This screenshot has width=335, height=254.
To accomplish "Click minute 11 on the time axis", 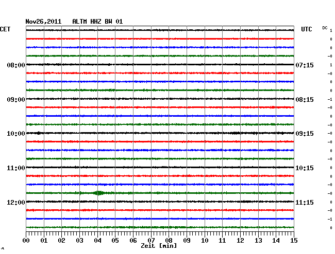I will click(x=222, y=241).
